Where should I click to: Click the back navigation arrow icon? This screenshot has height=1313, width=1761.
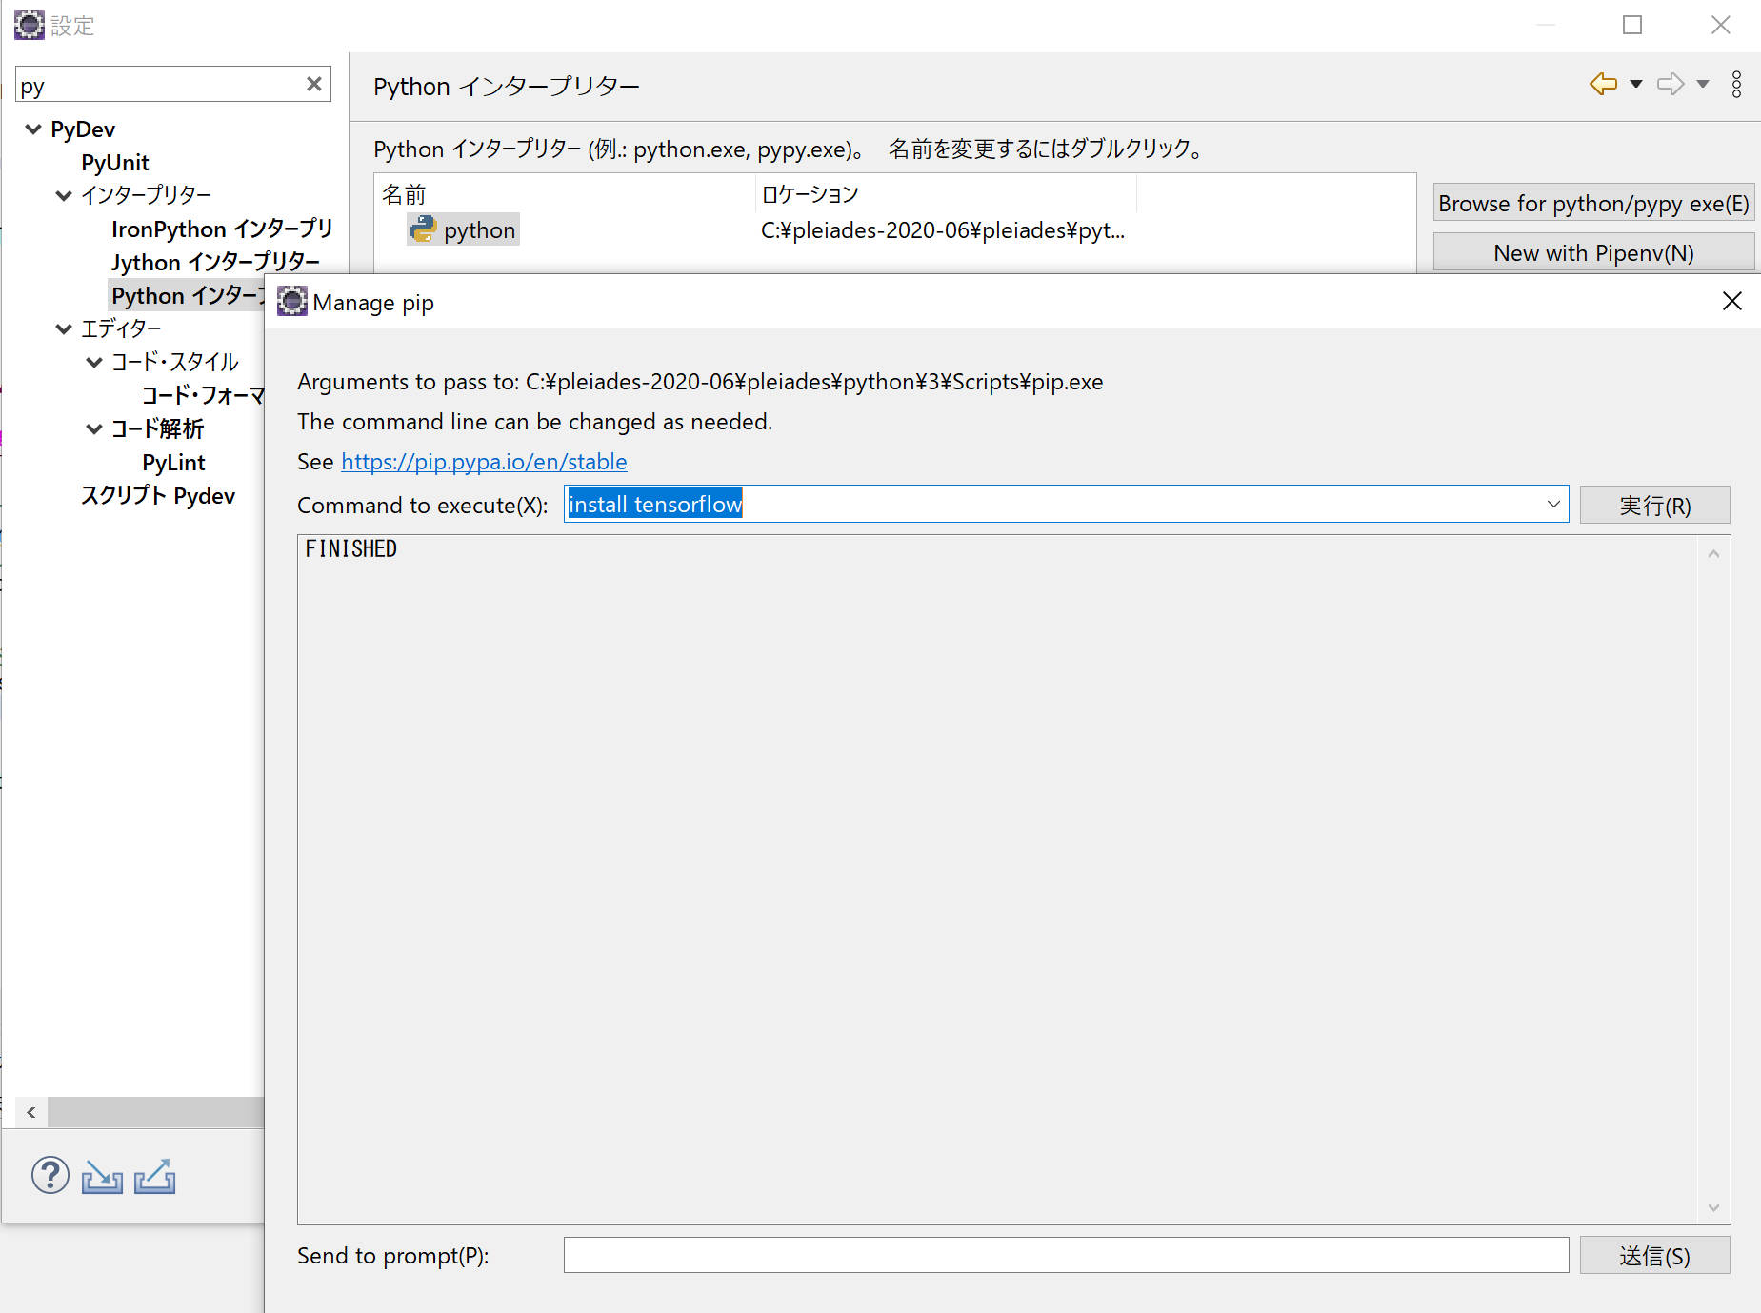click(1604, 85)
